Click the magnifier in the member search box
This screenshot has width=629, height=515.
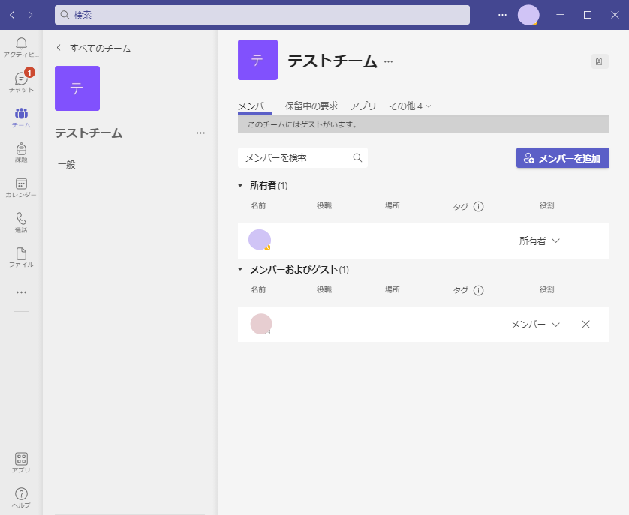point(357,158)
